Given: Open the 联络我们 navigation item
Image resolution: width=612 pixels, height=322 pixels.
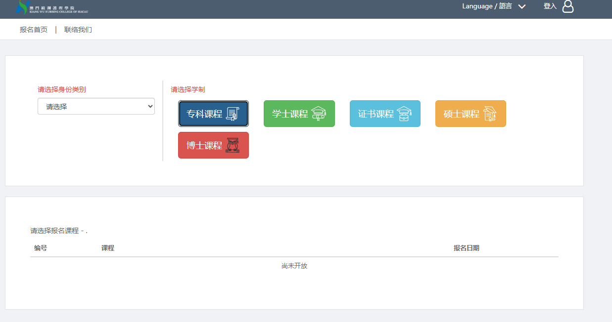Looking at the screenshot, I should point(78,30).
